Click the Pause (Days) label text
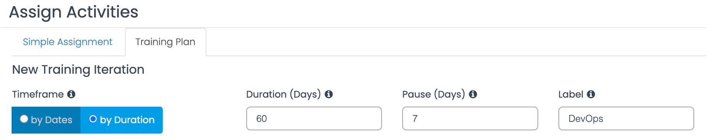Image resolution: width=707 pixels, height=140 pixels. point(434,95)
